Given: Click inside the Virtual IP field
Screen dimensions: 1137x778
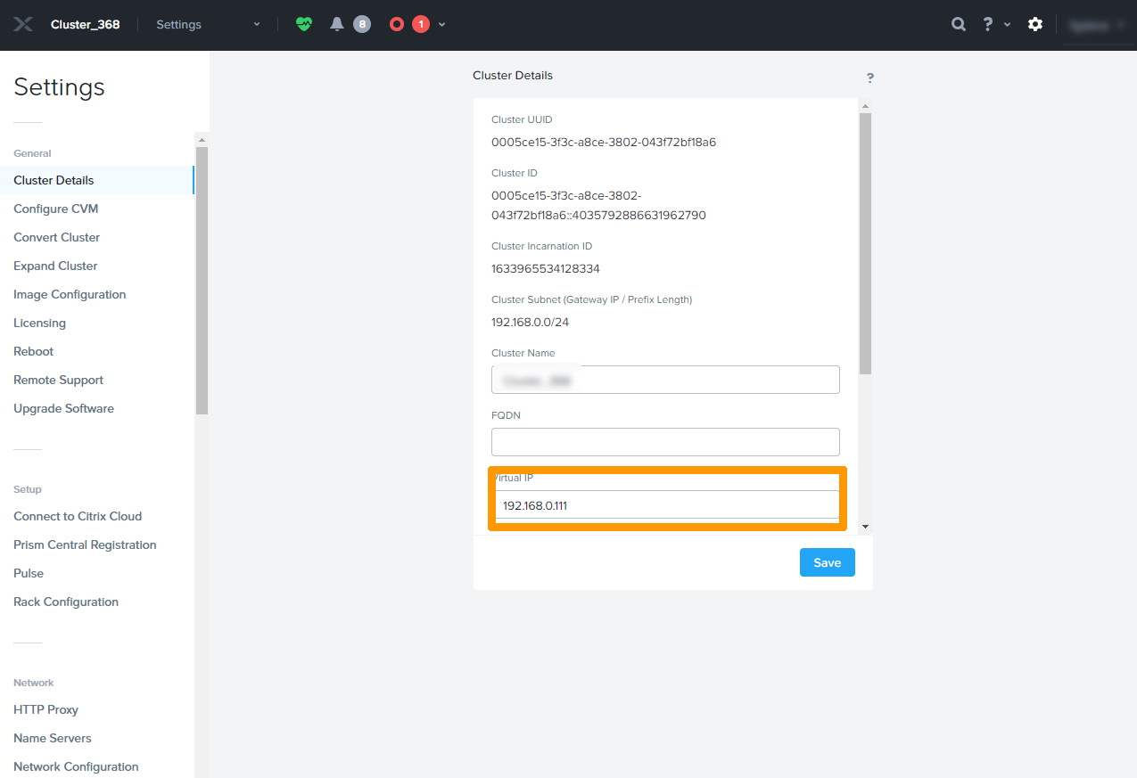Looking at the screenshot, I should tap(664, 504).
